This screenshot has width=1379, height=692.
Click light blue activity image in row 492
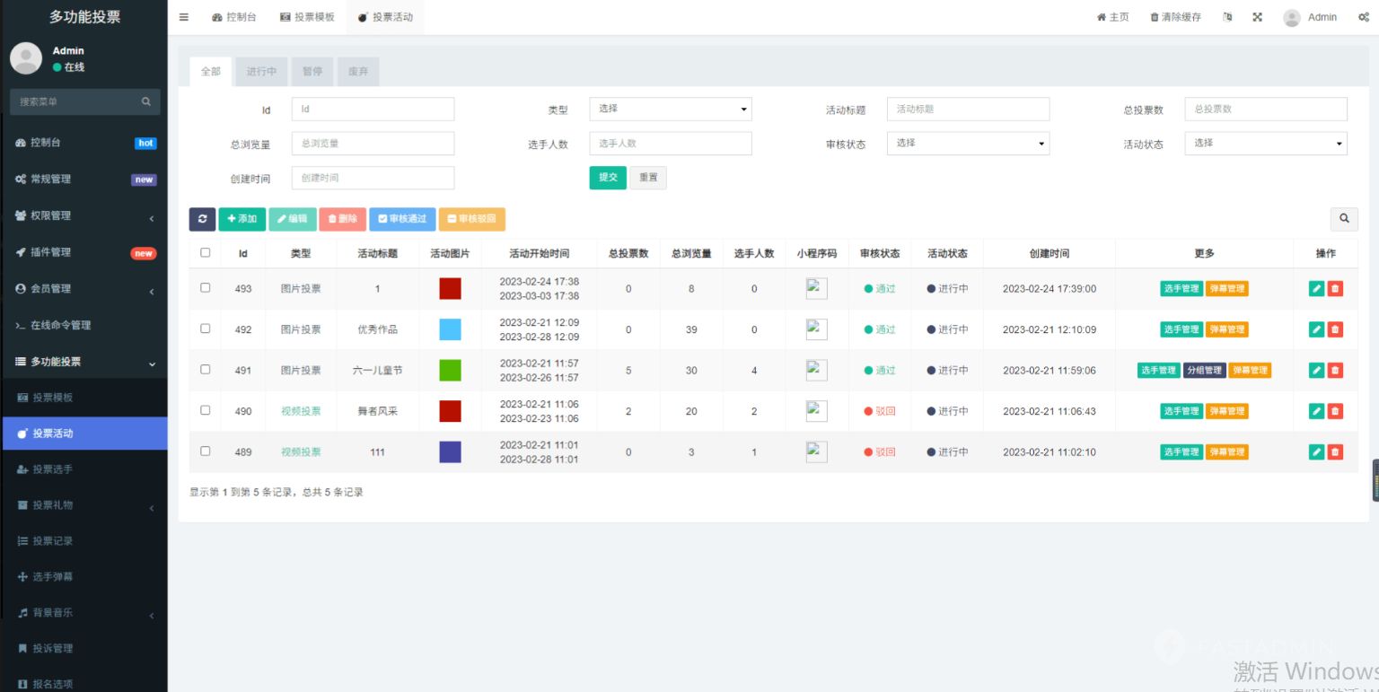[x=450, y=329]
